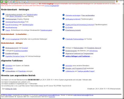Open the forward button history dropdown arrow
This screenshot has height=99, width=124.
8,2
